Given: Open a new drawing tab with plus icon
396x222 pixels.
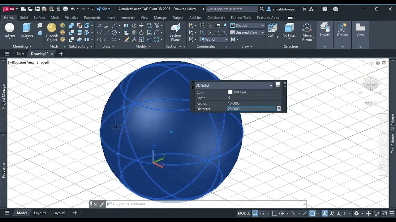Looking at the screenshot, I should (61, 54).
